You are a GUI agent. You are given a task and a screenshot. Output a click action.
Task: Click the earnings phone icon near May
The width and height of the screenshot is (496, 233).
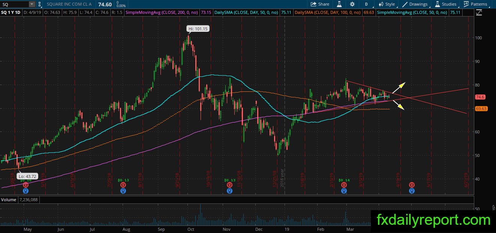coord(25,185)
